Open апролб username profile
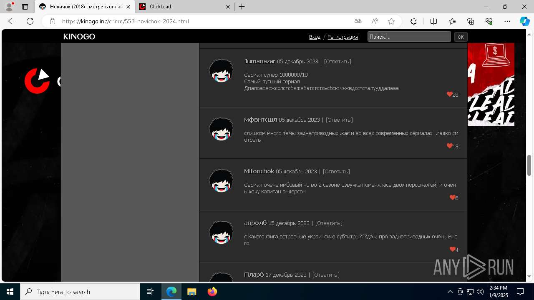 point(255,223)
